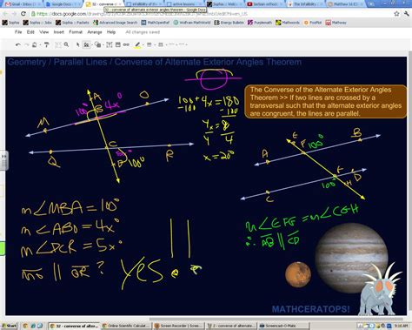Click the Line color pencil icon

pos(137,44)
